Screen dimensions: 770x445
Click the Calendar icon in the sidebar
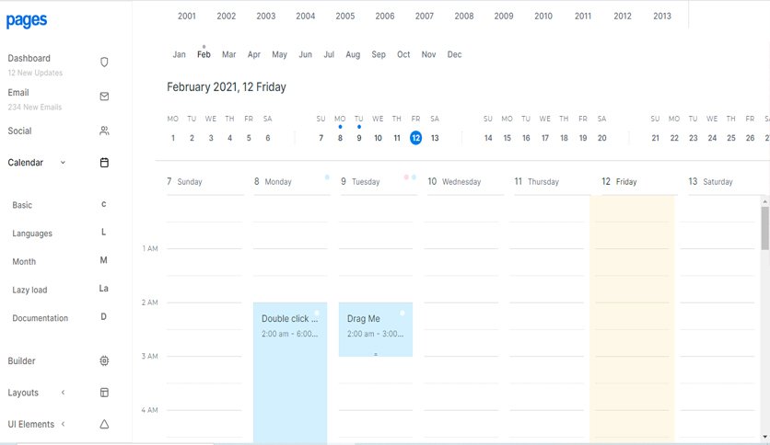click(x=104, y=163)
